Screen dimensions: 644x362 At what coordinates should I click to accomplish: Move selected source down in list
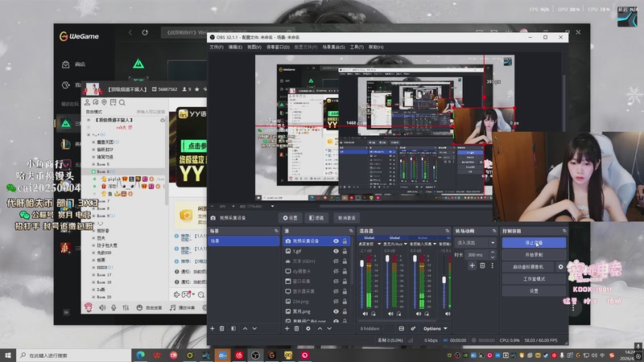(x=329, y=328)
